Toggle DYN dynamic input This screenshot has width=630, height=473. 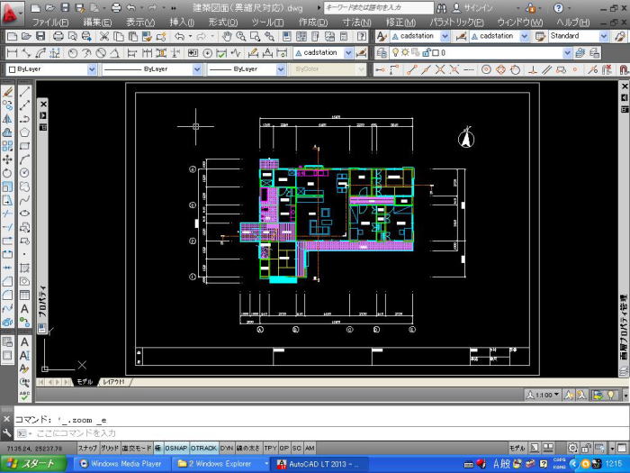[x=227, y=448]
